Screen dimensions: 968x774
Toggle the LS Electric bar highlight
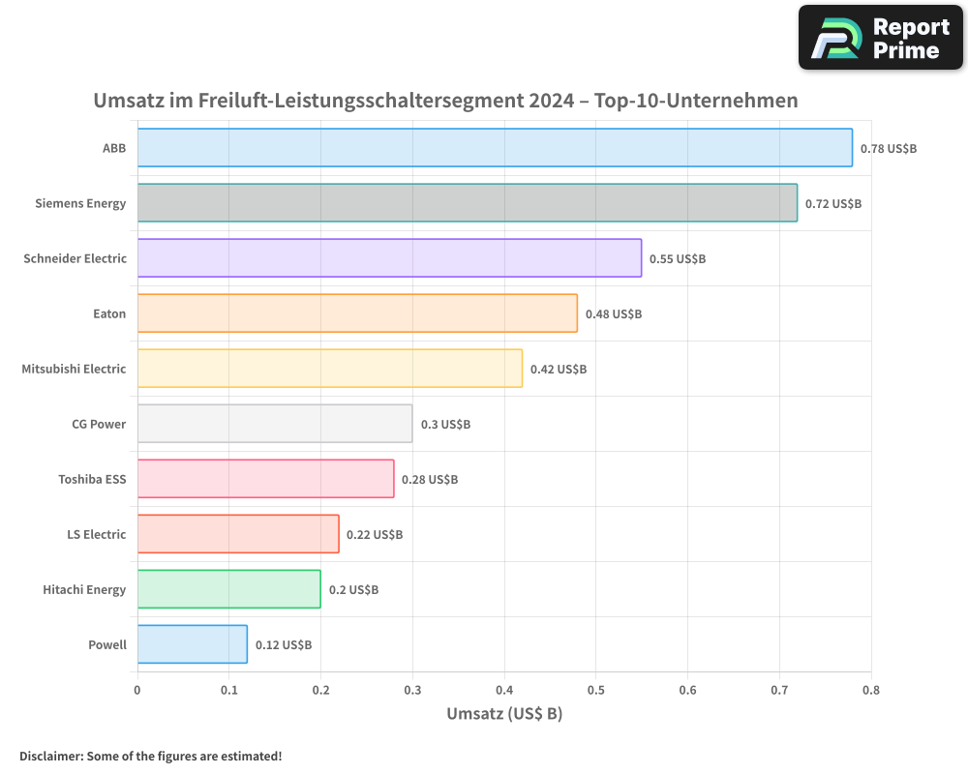(x=237, y=534)
